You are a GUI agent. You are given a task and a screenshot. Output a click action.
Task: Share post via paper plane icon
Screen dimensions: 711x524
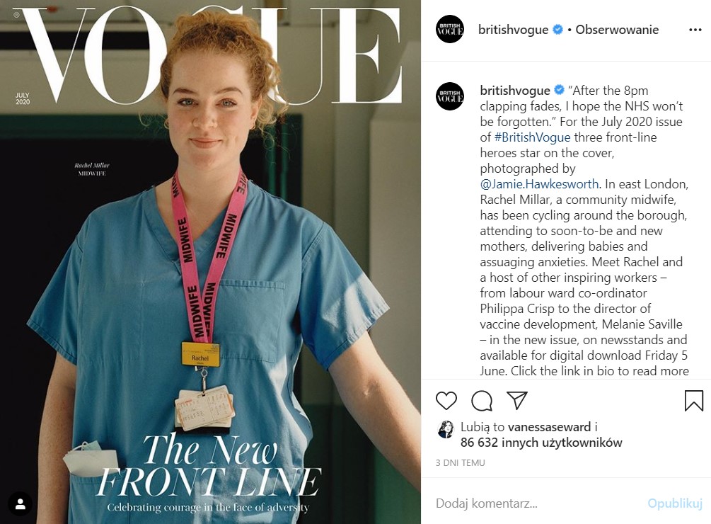coord(517,400)
